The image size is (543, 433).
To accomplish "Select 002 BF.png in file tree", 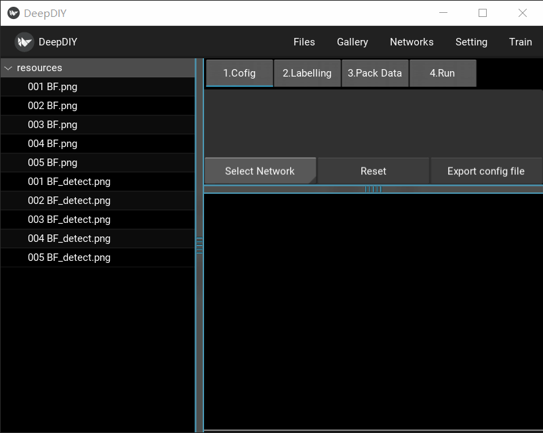I will pos(98,106).
